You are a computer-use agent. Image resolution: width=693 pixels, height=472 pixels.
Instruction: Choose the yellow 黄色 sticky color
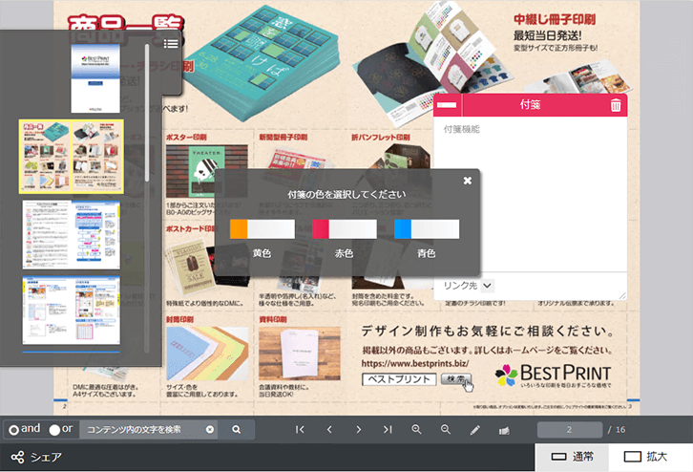[262, 229]
